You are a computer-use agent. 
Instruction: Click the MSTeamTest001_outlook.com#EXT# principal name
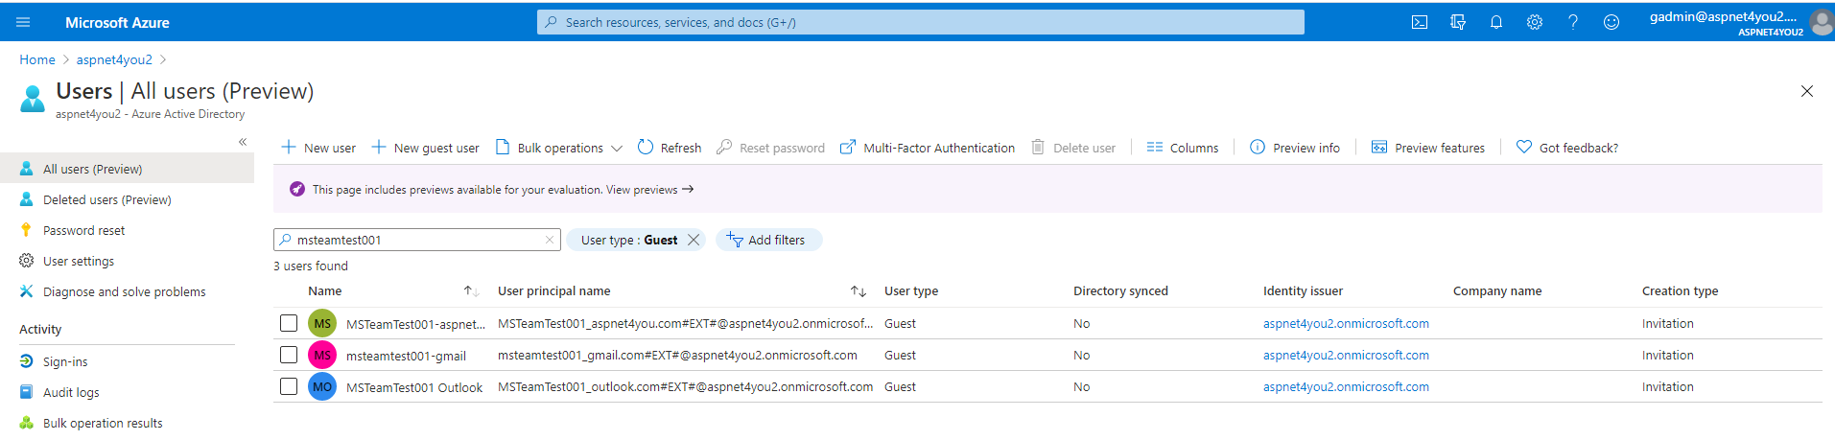point(685,386)
